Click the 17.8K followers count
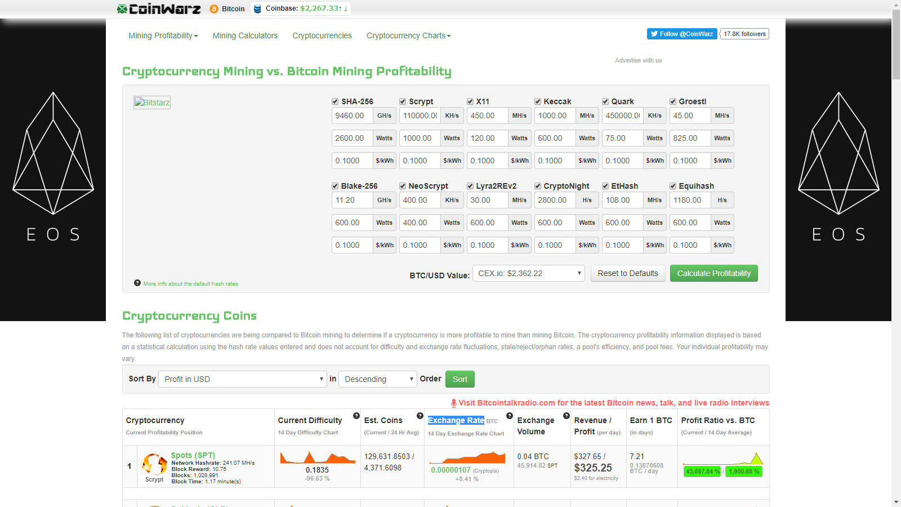This screenshot has height=507, width=901. (744, 34)
